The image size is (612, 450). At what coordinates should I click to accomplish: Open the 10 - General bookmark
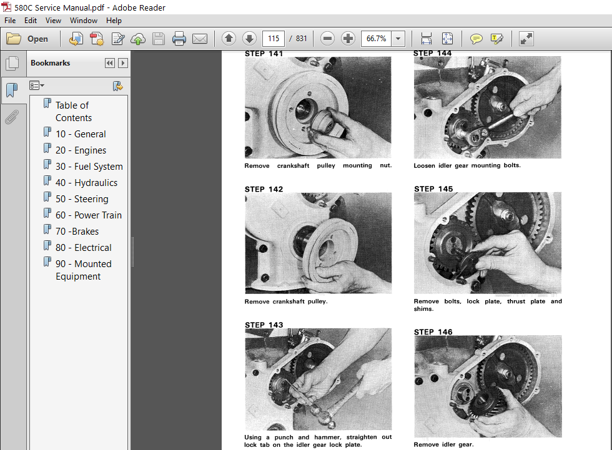coord(81,134)
